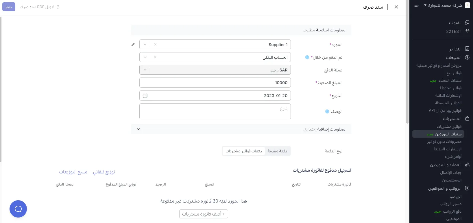Open the support chat bubble
This screenshot has width=473, height=223.
pyautogui.click(x=18, y=209)
